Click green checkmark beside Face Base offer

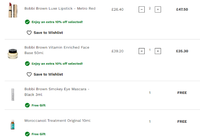(x=27, y=63)
